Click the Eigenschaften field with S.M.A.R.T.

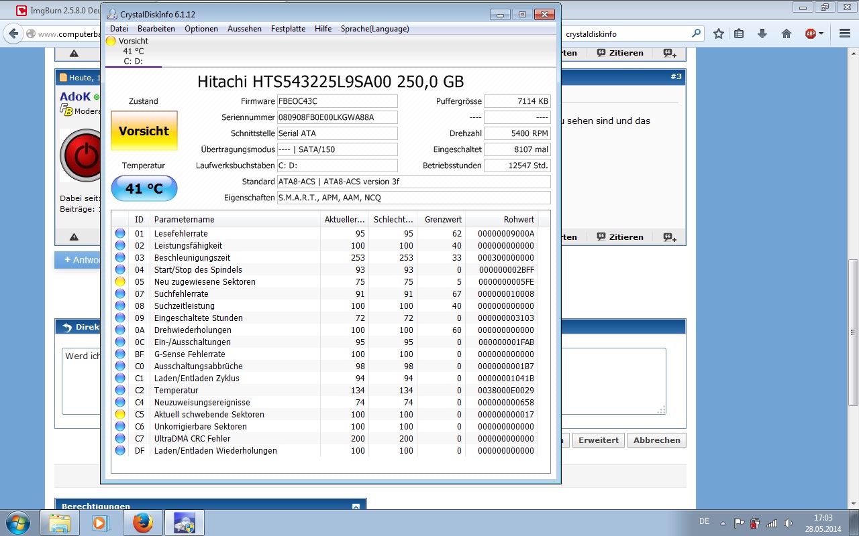click(413, 198)
